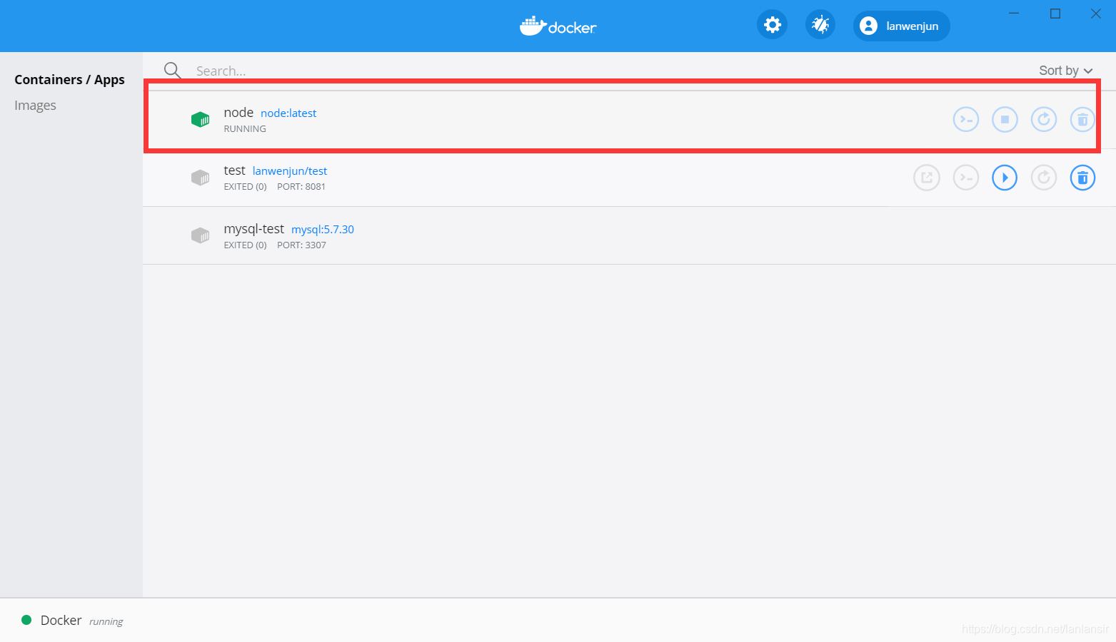This screenshot has width=1116, height=642.
Task: Restart the node container
Action: pos(1044,120)
